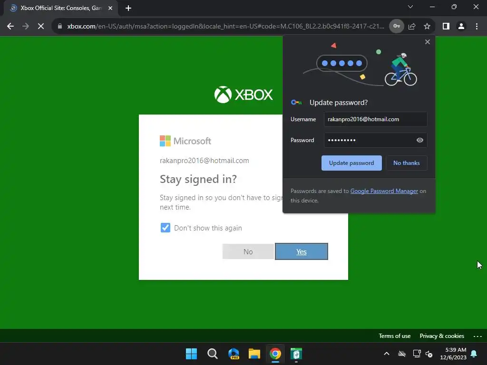View site info via the lock icon

tap(60, 27)
